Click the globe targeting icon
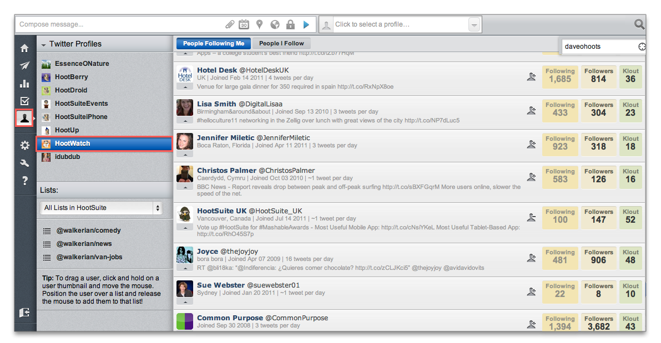This screenshot has height=343, width=661. [x=275, y=25]
